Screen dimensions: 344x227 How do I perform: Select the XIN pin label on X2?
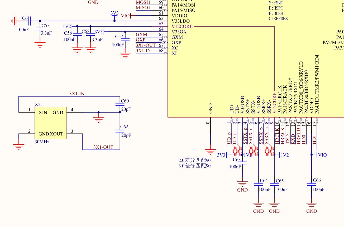click(x=43, y=112)
